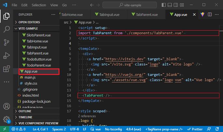This screenshot has width=223, height=132.
Task: Switch to the TabParent.vue editor tab
Action: point(147,15)
